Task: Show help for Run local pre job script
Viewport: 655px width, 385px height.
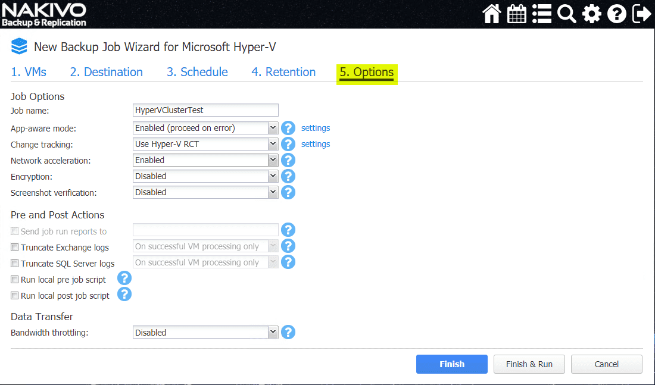Action: point(124,278)
